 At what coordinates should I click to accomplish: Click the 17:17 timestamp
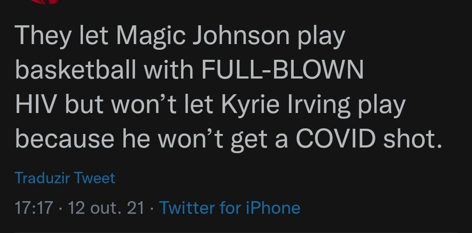point(33,208)
